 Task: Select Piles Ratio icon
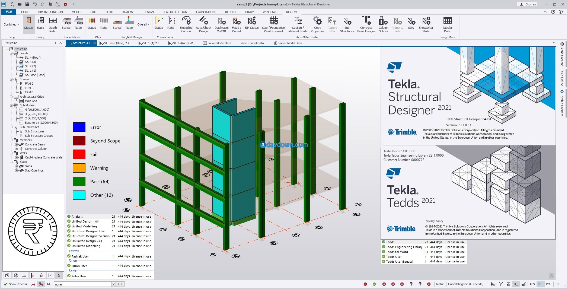coord(104,23)
